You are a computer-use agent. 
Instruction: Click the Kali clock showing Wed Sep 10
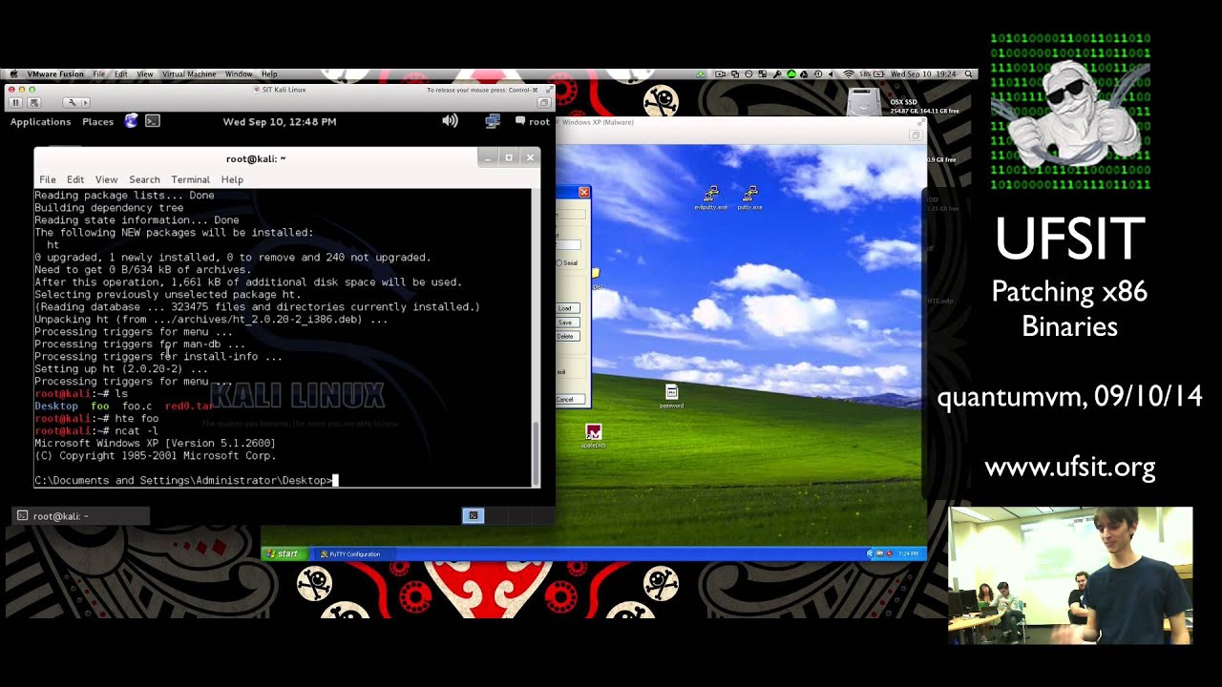[280, 122]
